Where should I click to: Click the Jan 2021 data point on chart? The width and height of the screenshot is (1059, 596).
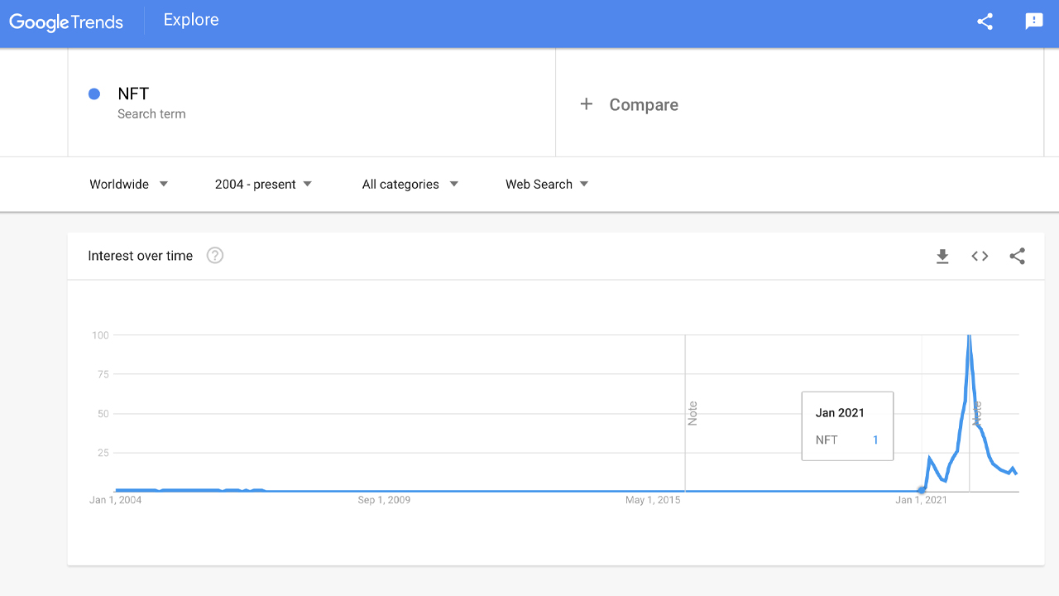(922, 490)
